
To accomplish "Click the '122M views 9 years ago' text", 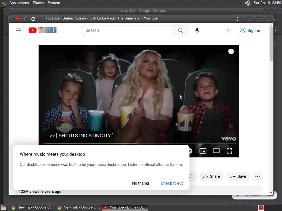I will click(x=40, y=191).
